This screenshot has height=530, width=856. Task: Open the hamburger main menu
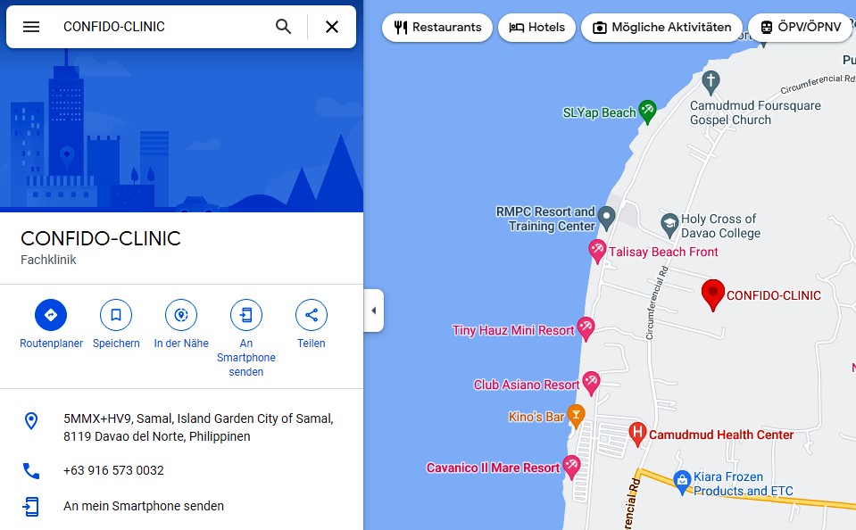pyautogui.click(x=31, y=27)
